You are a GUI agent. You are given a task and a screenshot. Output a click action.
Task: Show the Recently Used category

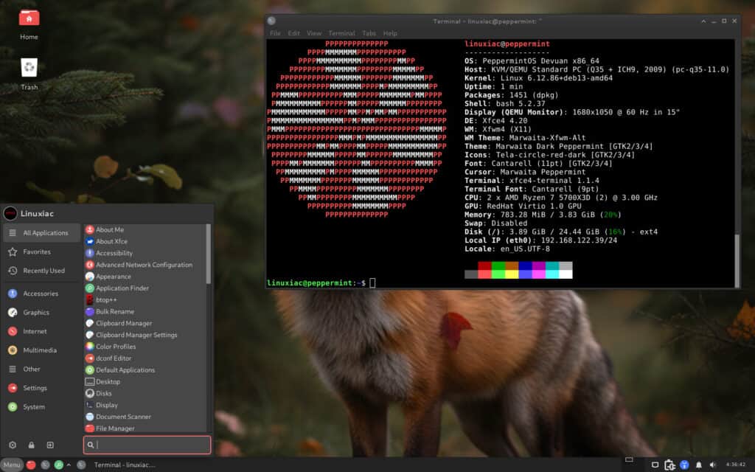click(x=42, y=271)
